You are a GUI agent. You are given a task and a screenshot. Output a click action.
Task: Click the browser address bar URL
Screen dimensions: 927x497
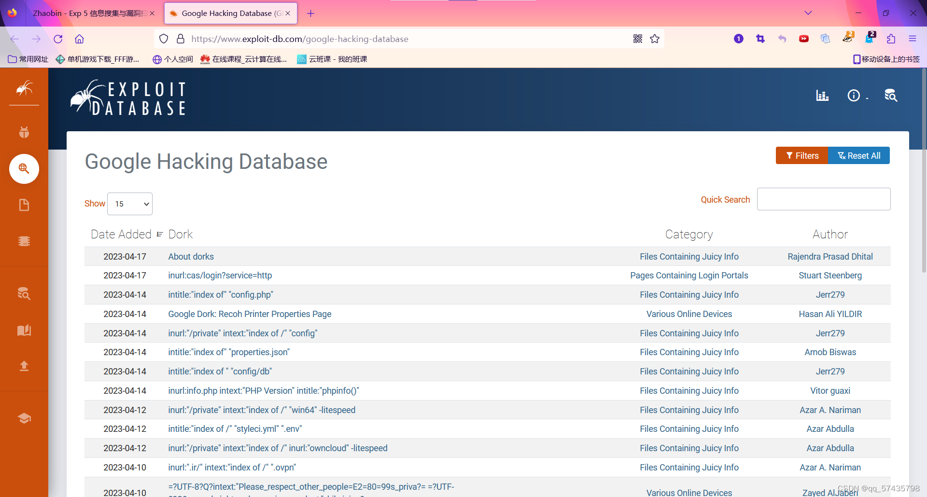click(299, 39)
